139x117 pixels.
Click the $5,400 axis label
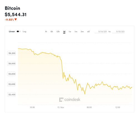click(x=11, y=94)
